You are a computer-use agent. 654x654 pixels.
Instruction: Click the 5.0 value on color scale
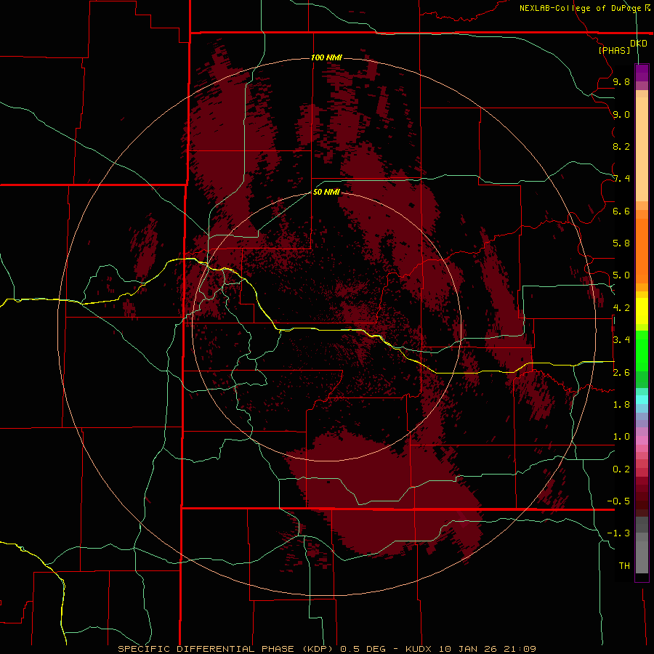tap(621, 275)
